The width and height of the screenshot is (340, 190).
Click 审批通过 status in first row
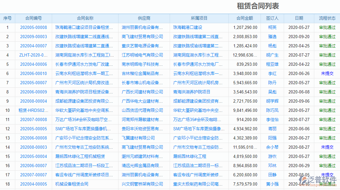[327, 27]
